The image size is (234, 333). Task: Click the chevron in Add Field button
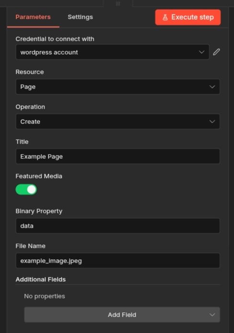[x=212, y=315]
